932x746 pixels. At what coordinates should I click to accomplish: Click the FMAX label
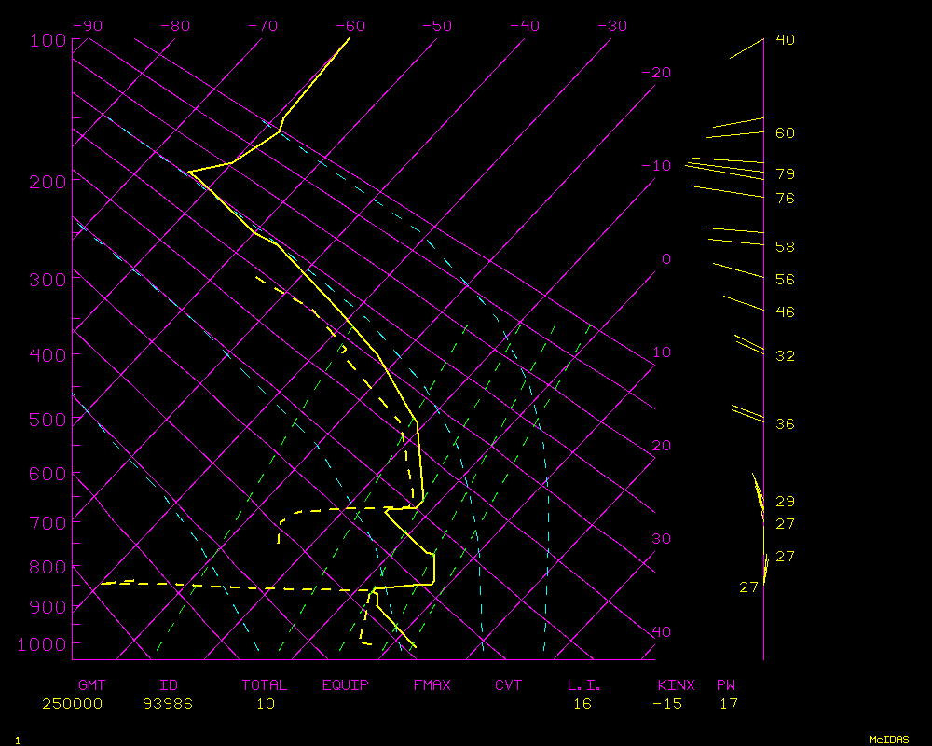pyautogui.click(x=432, y=685)
